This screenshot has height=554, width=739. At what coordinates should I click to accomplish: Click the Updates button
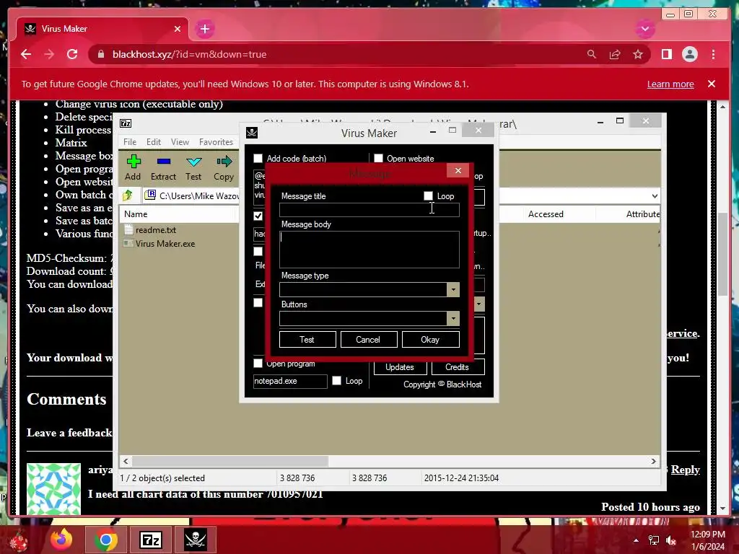click(x=400, y=367)
